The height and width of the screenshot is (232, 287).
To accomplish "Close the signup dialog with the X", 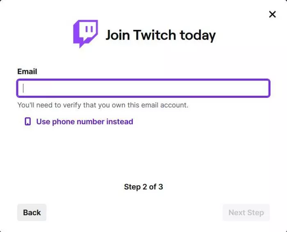I will [272, 15].
